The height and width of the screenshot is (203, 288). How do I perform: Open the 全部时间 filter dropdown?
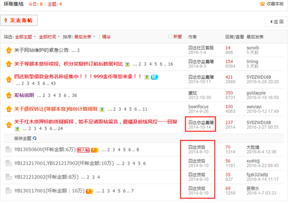[49, 37]
